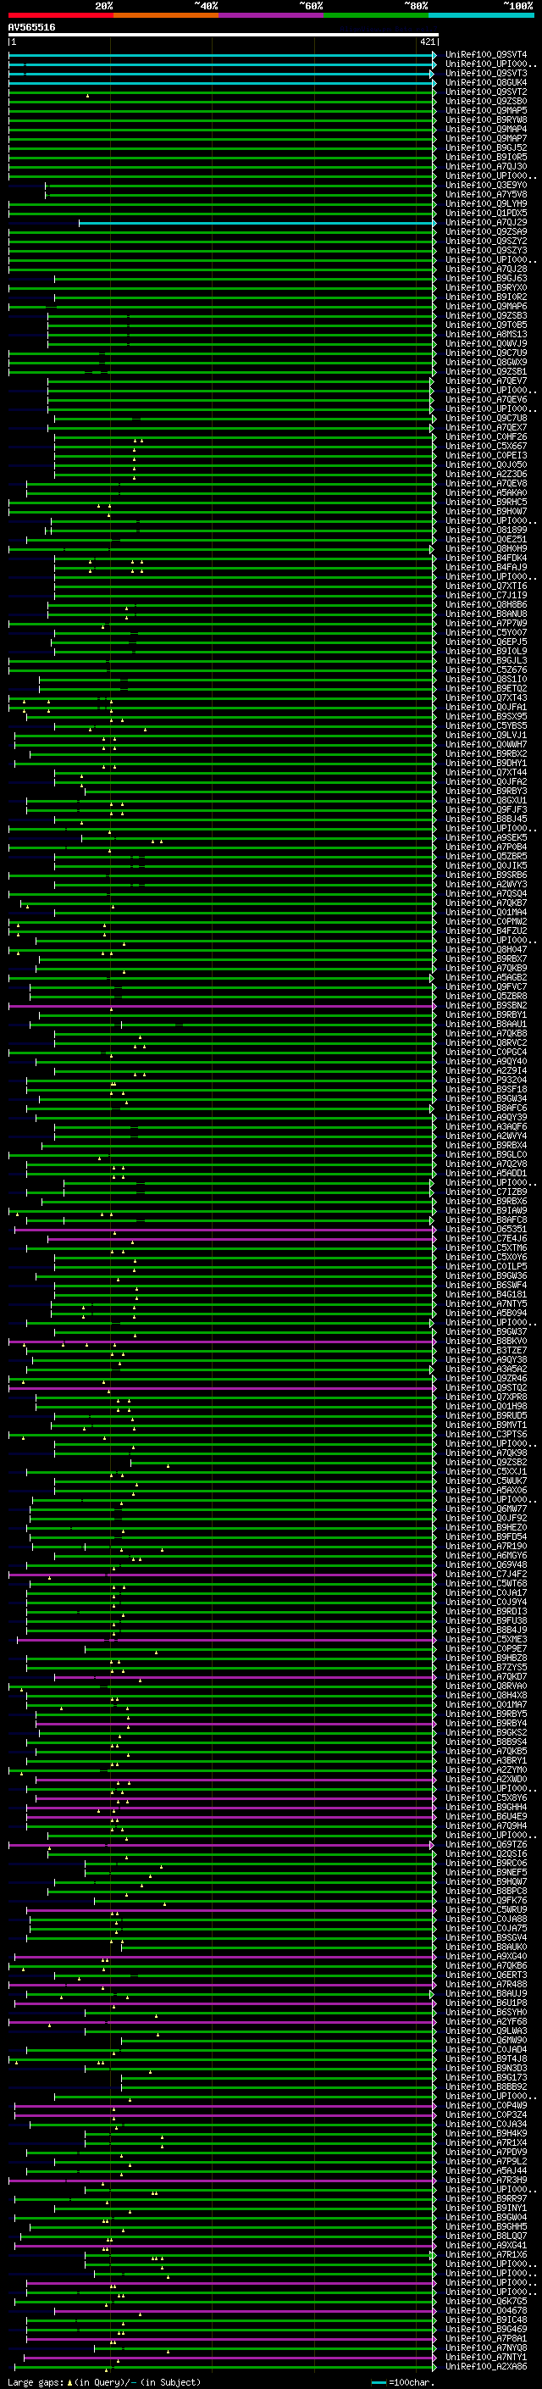Viewport: 542px width, 2389px height.
Task: Open hit UniRef100_A7QJ29
Action: tap(485, 223)
